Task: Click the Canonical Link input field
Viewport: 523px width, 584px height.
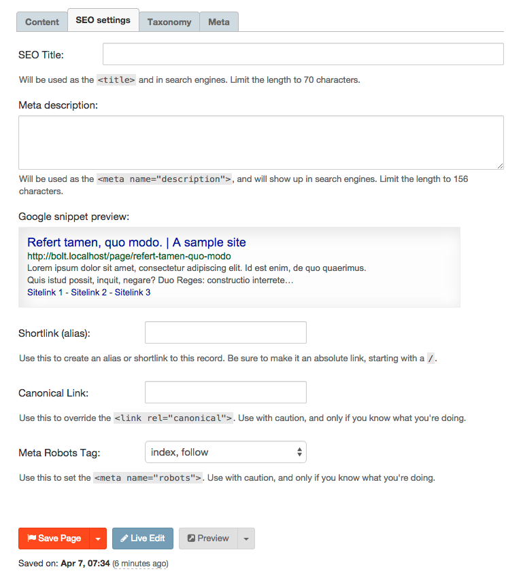Action: click(226, 392)
